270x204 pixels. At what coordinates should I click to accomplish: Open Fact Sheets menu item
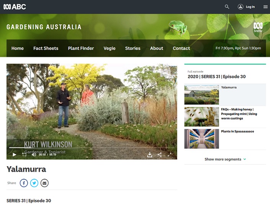click(46, 49)
